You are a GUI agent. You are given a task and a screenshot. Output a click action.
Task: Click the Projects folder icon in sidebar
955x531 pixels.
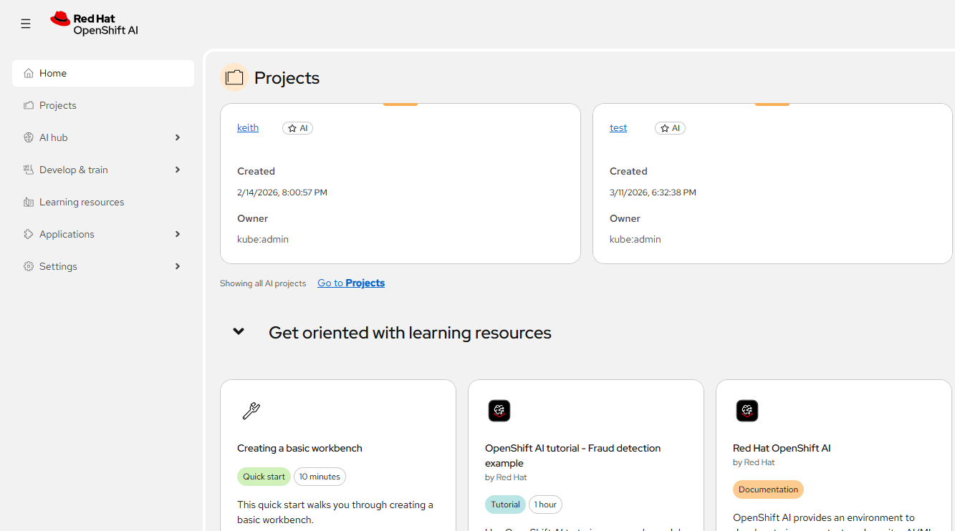click(x=29, y=105)
